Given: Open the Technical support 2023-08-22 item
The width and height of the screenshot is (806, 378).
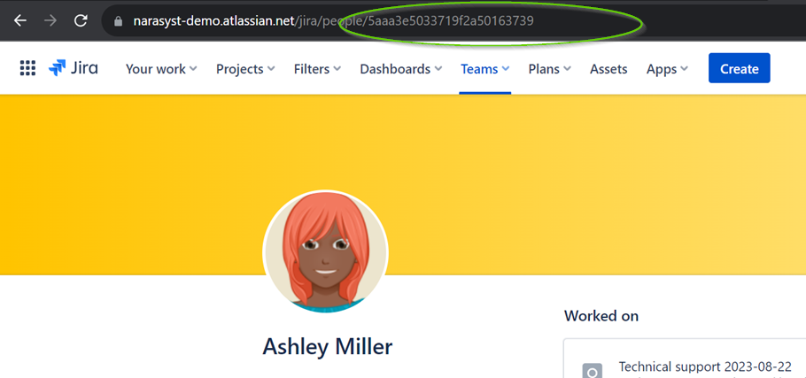Looking at the screenshot, I should pyautogui.click(x=705, y=366).
